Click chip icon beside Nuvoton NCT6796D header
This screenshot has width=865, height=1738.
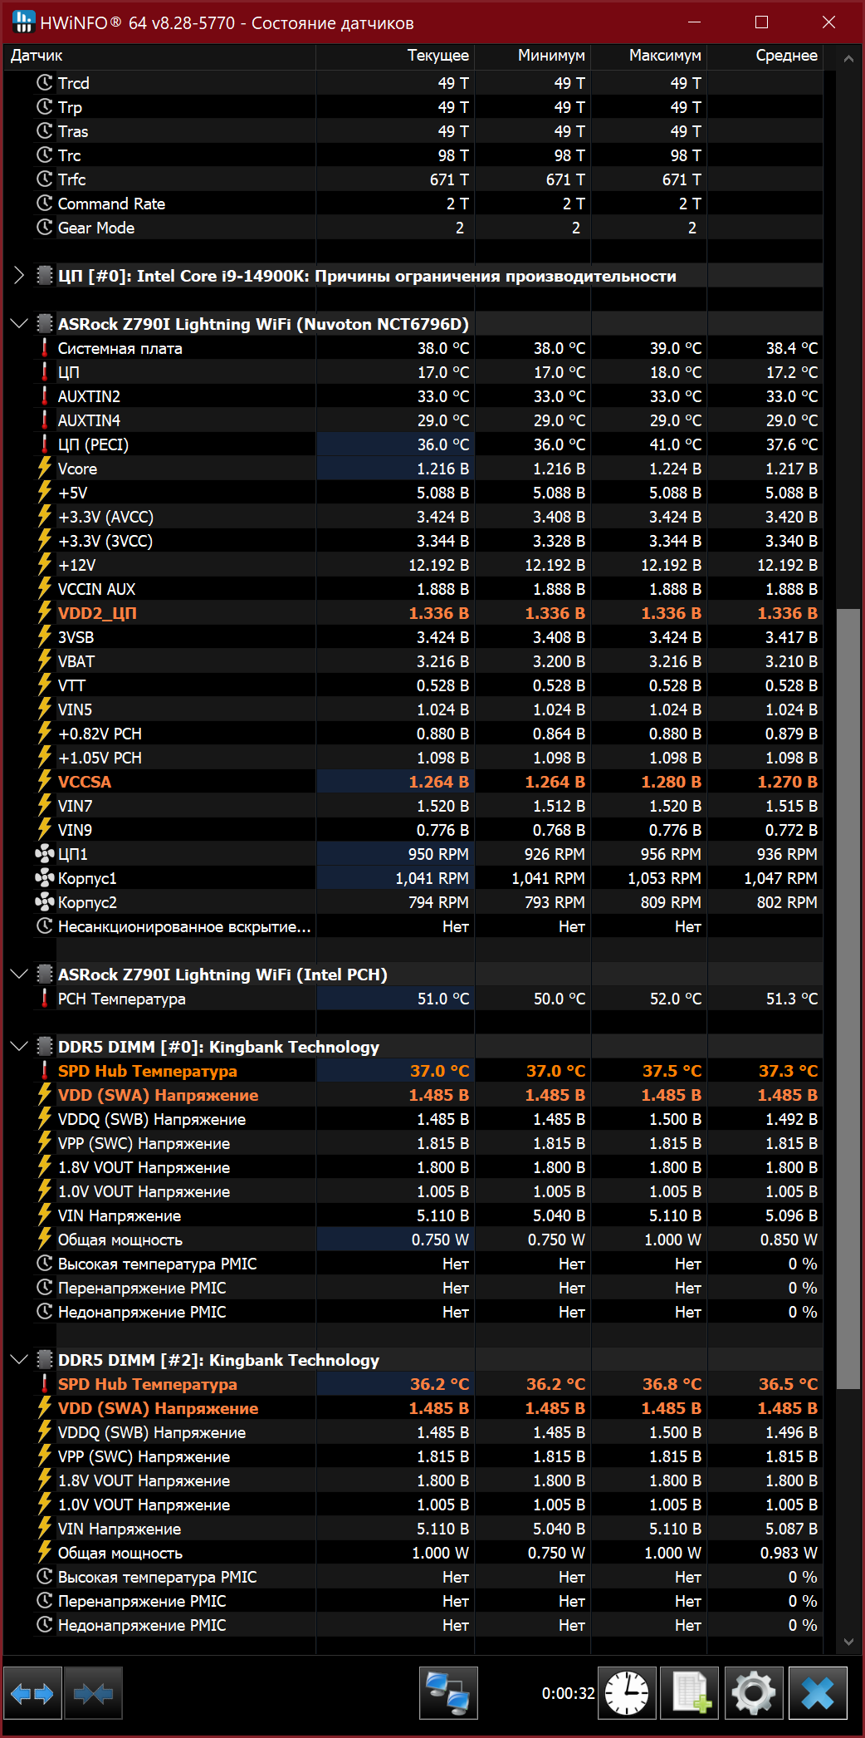45,324
